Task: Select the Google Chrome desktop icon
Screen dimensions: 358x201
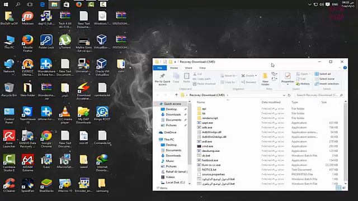Action: click(46, 139)
